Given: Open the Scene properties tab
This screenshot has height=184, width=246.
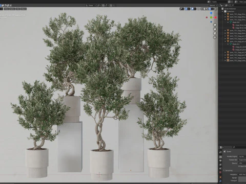Looking at the screenshot, I should (220, 168).
